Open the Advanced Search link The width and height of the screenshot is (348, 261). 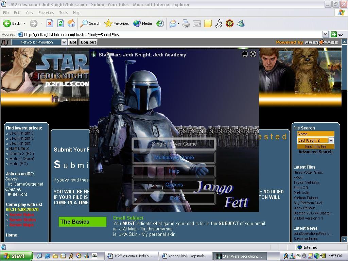click(x=315, y=152)
